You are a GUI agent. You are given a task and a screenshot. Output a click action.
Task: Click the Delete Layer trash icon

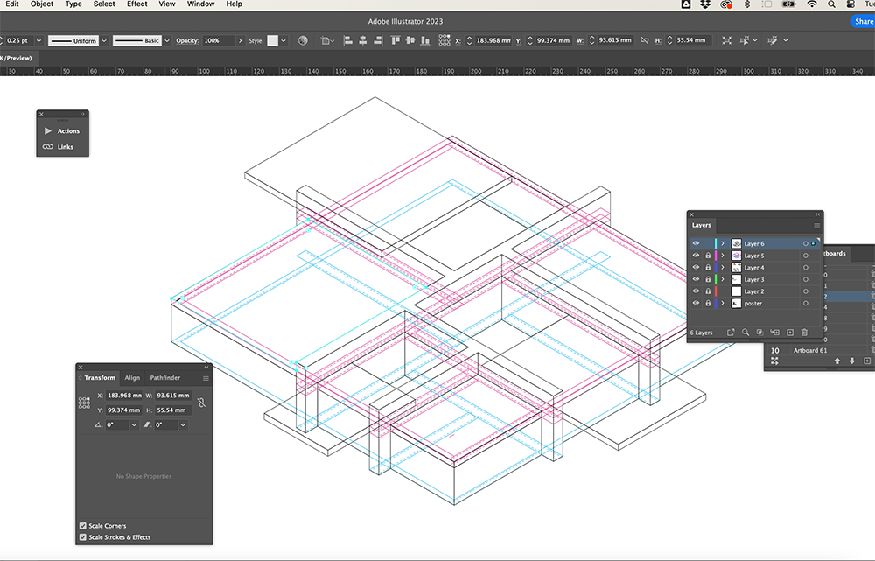[804, 333]
